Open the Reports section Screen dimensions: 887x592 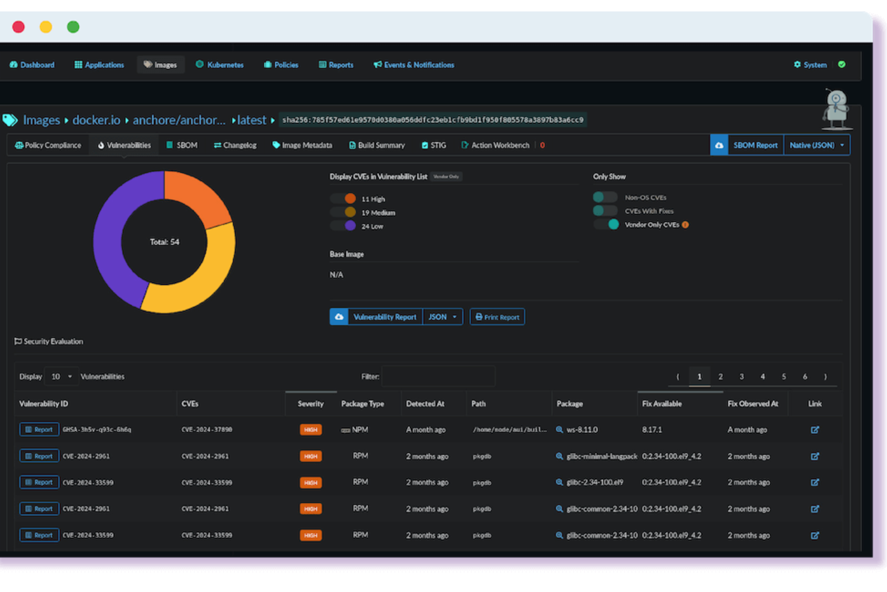pyautogui.click(x=336, y=65)
